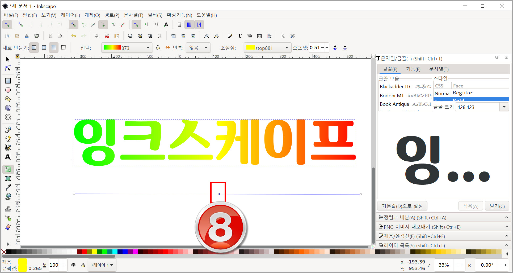Open the 필터(S) menu

[155, 15]
